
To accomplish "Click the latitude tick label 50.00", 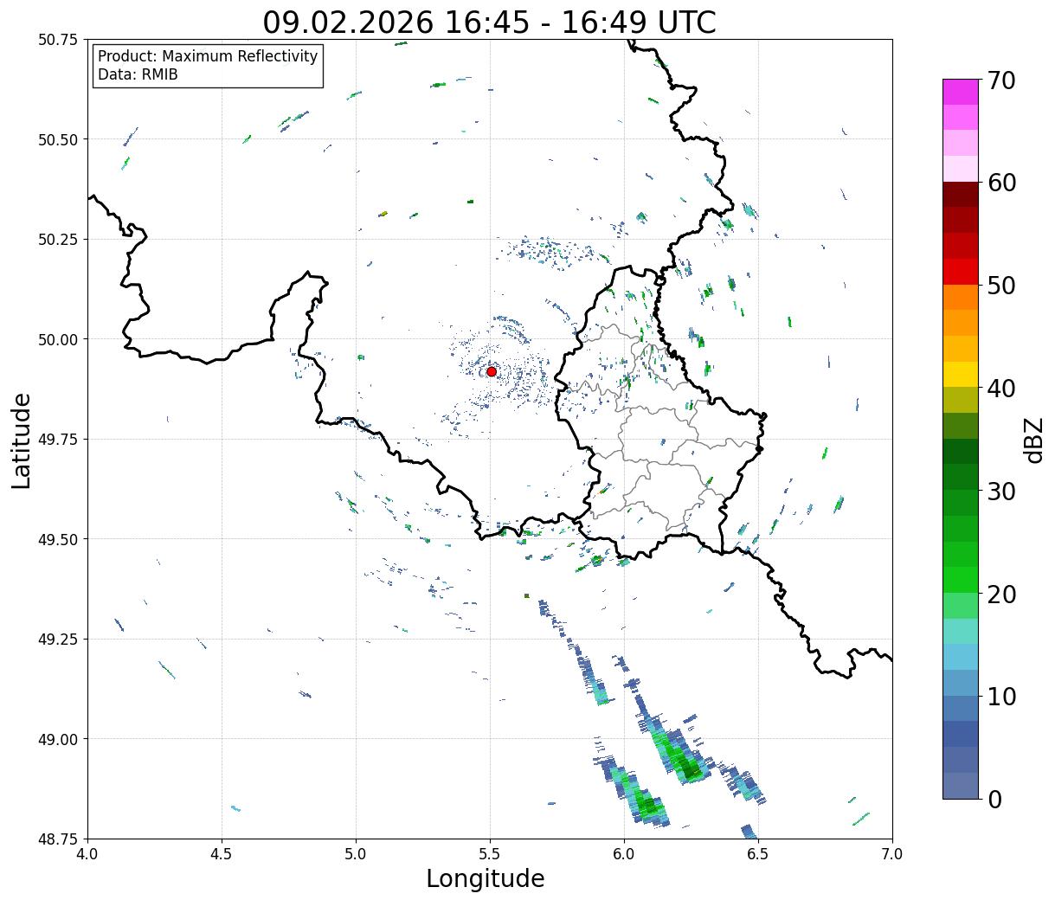I will pos(58,339).
